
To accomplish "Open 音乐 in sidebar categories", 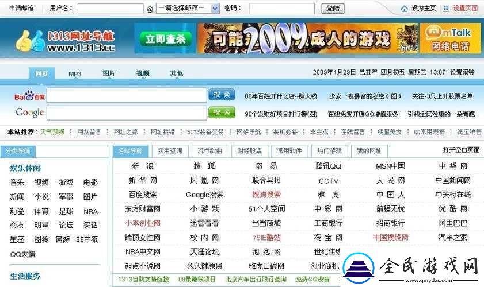I will tap(17, 183).
